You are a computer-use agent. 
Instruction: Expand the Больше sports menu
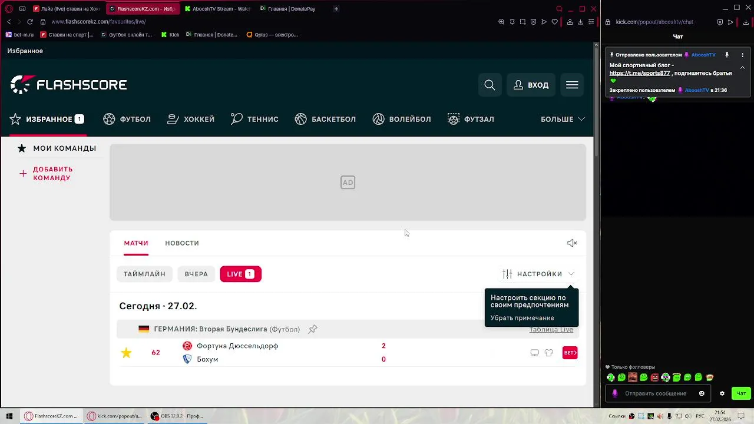pos(563,119)
